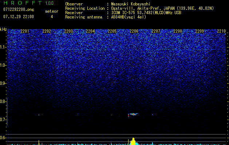Click the 2203 time marker
The height and width of the screenshot is (145, 229).
point(68,31)
